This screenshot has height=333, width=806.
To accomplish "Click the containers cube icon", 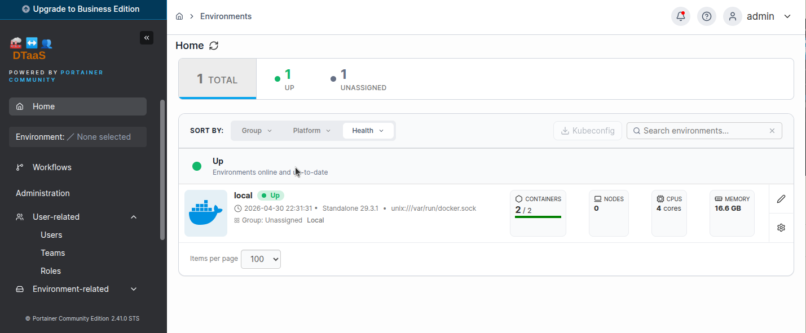I will [519, 199].
